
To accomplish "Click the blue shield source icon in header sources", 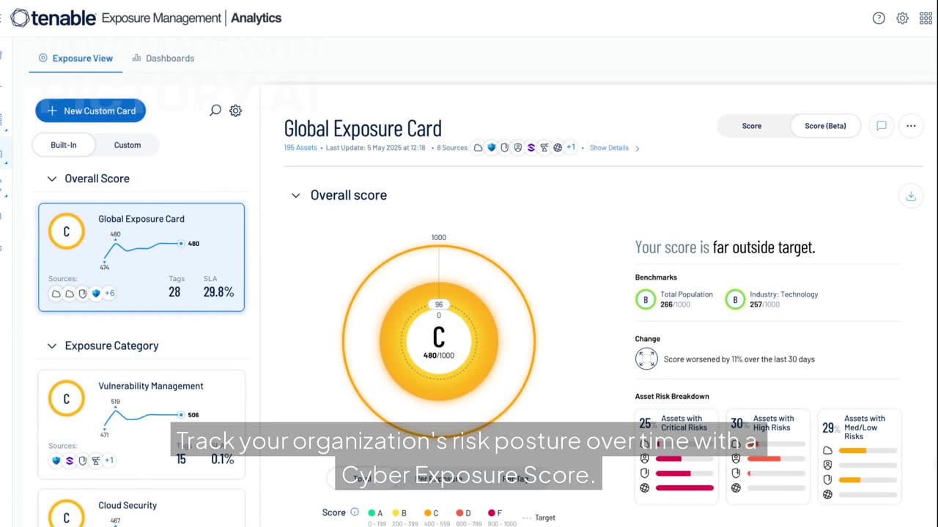I will (x=492, y=148).
